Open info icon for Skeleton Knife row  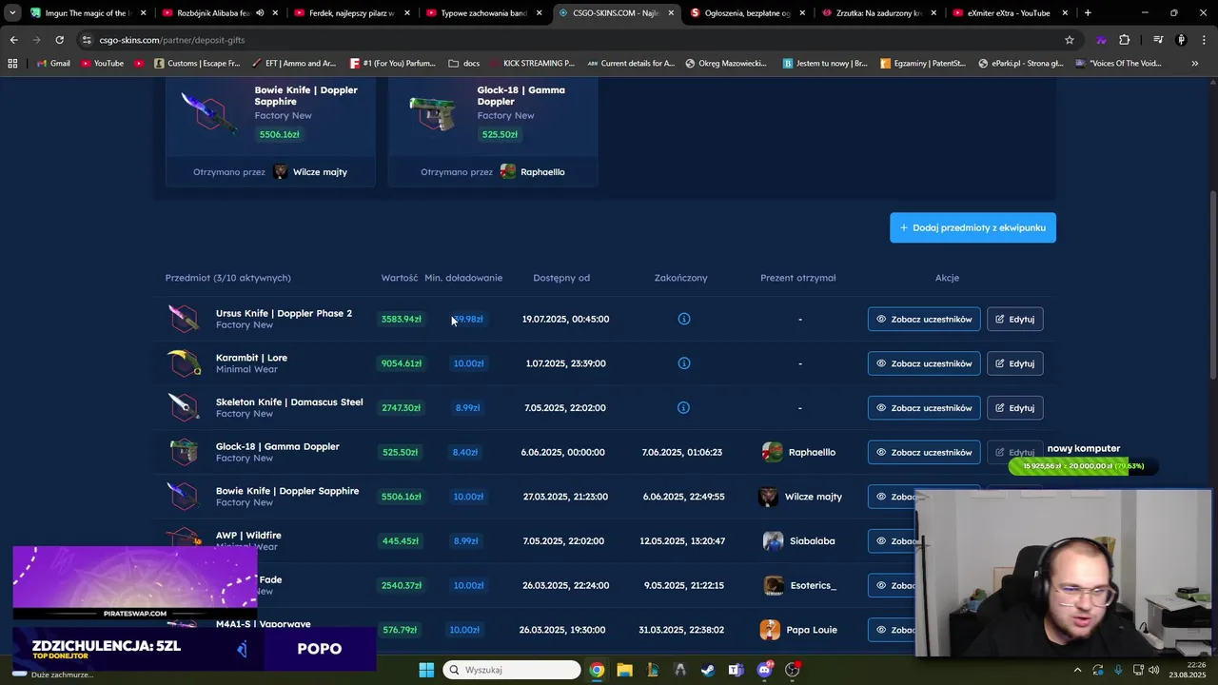click(683, 407)
